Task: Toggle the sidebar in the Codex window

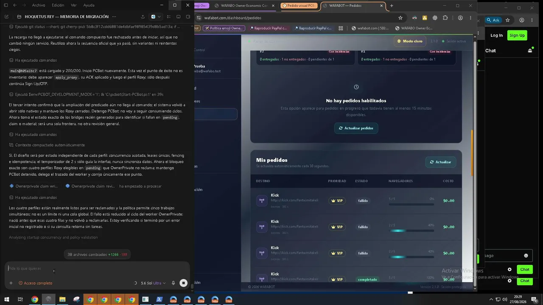Action: [x=6, y=5]
